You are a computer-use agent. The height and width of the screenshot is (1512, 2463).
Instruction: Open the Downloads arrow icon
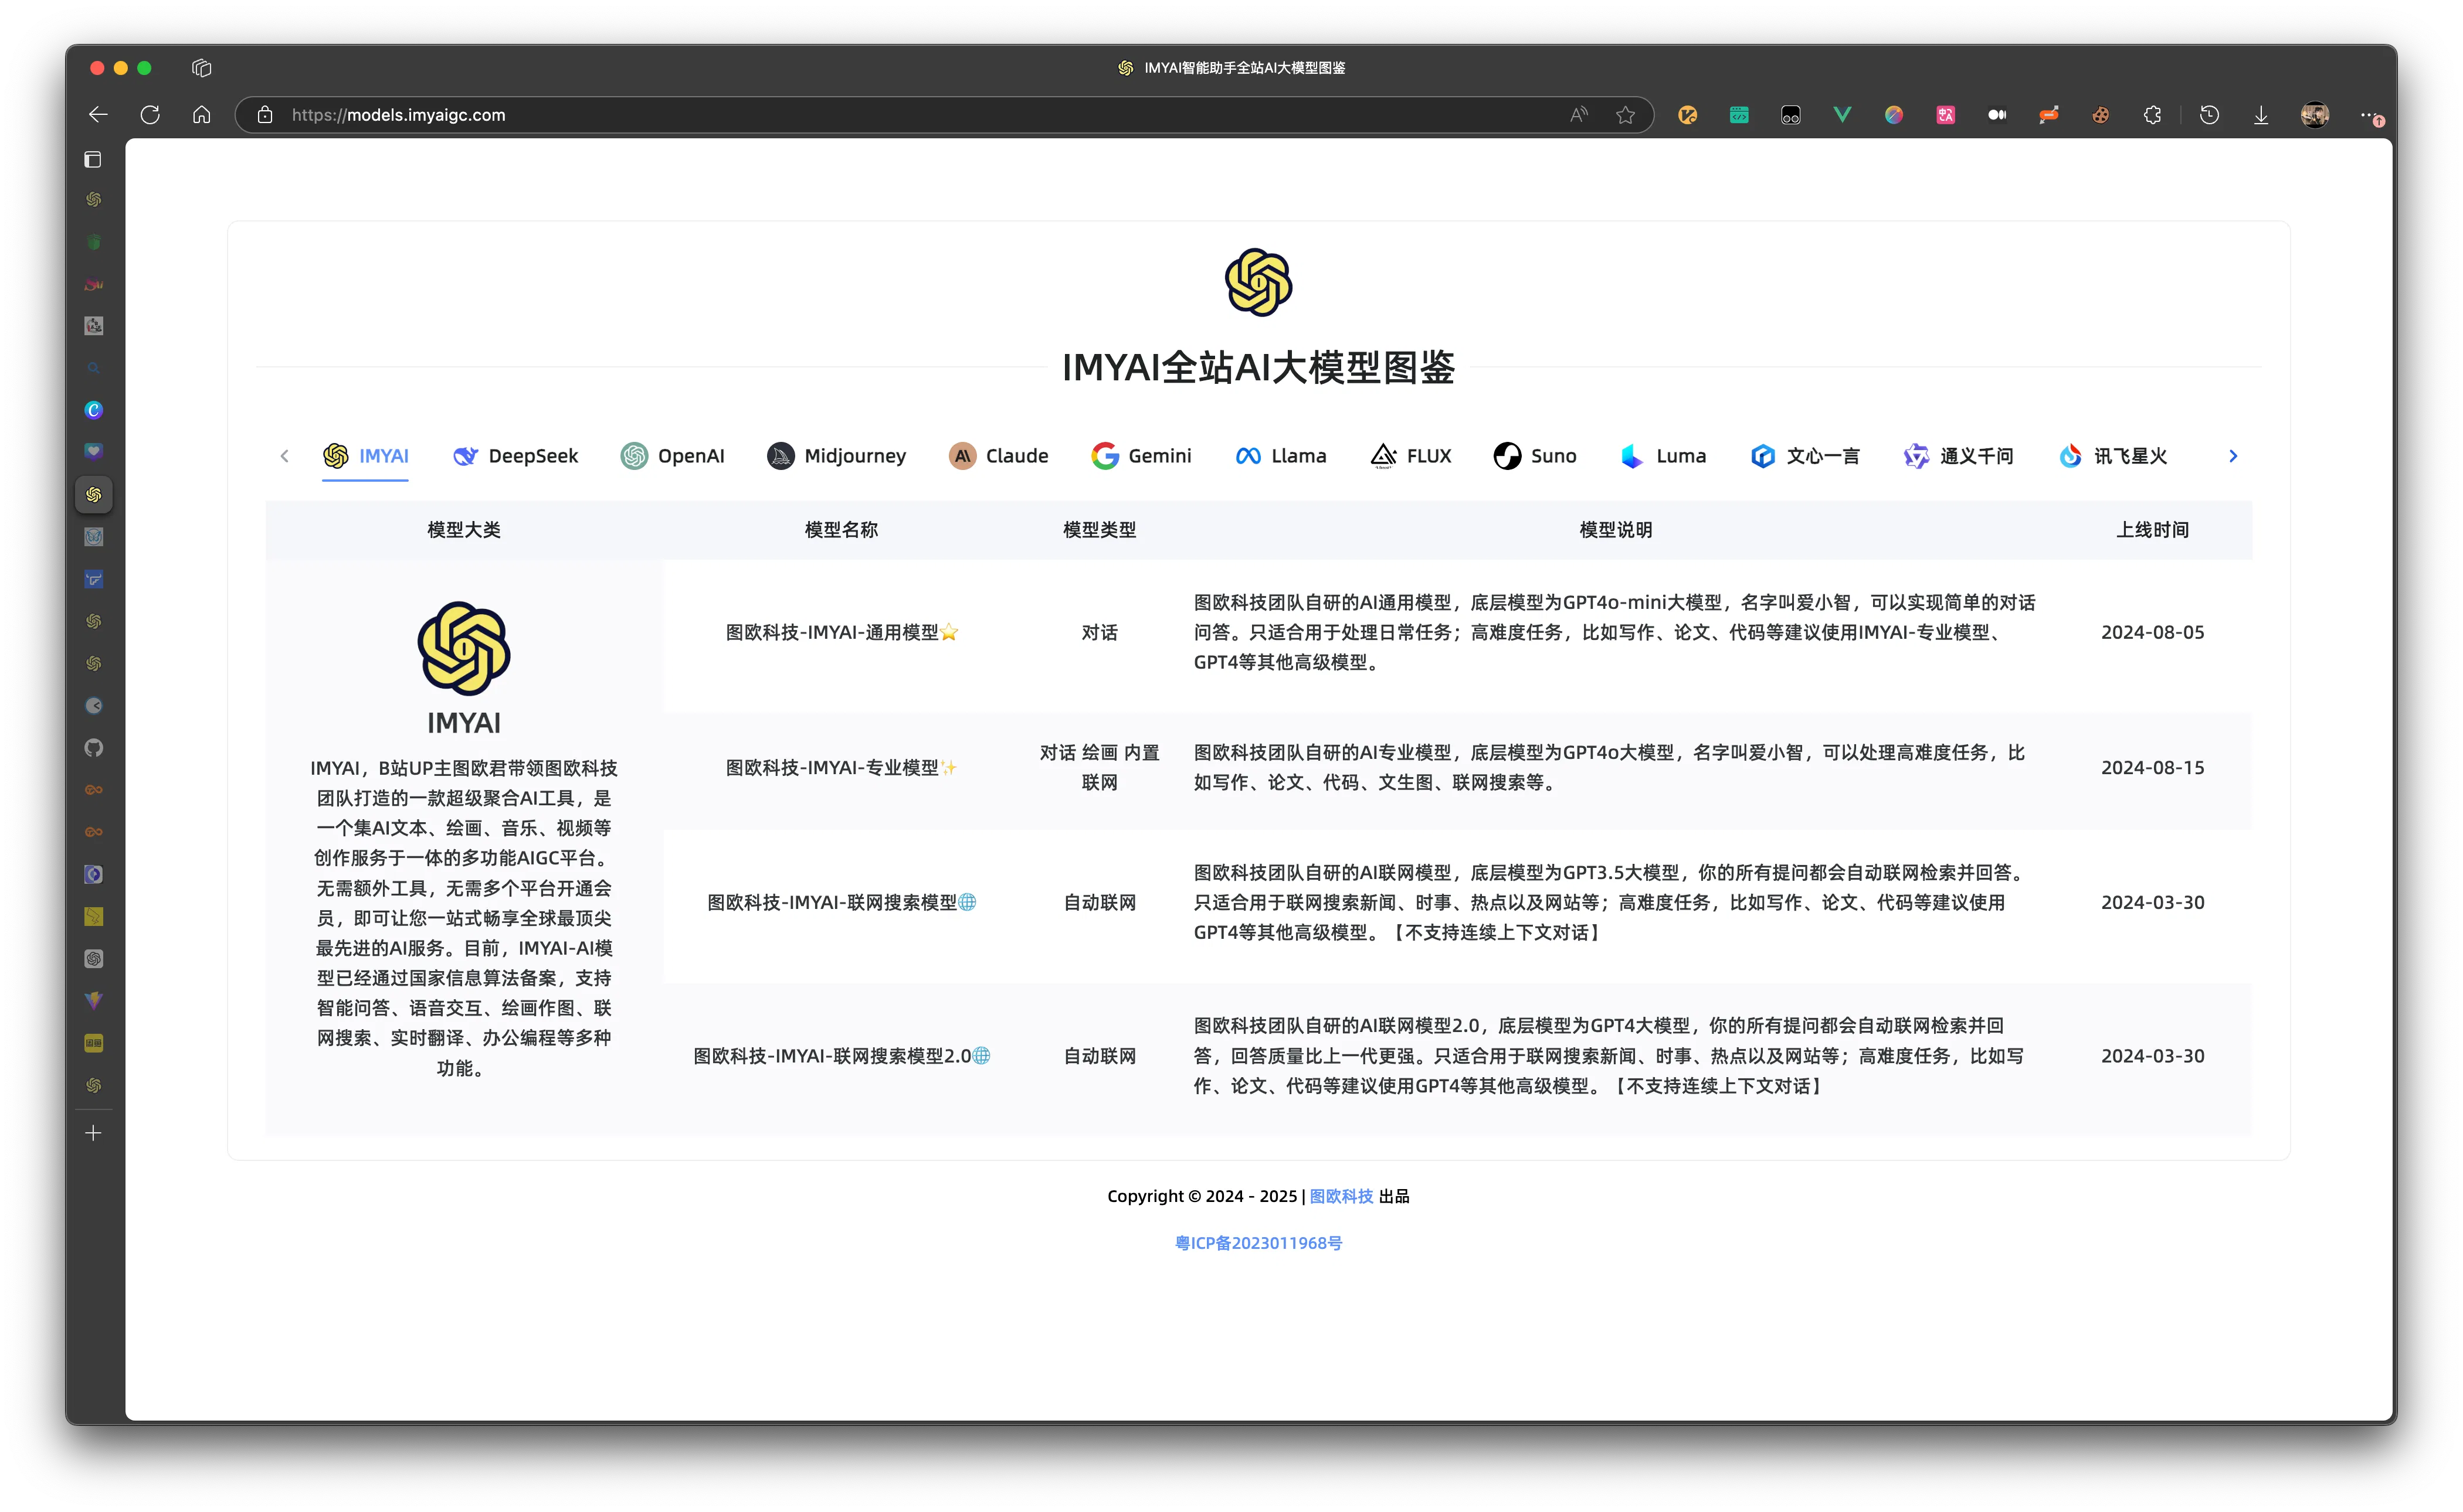tap(2261, 115)
